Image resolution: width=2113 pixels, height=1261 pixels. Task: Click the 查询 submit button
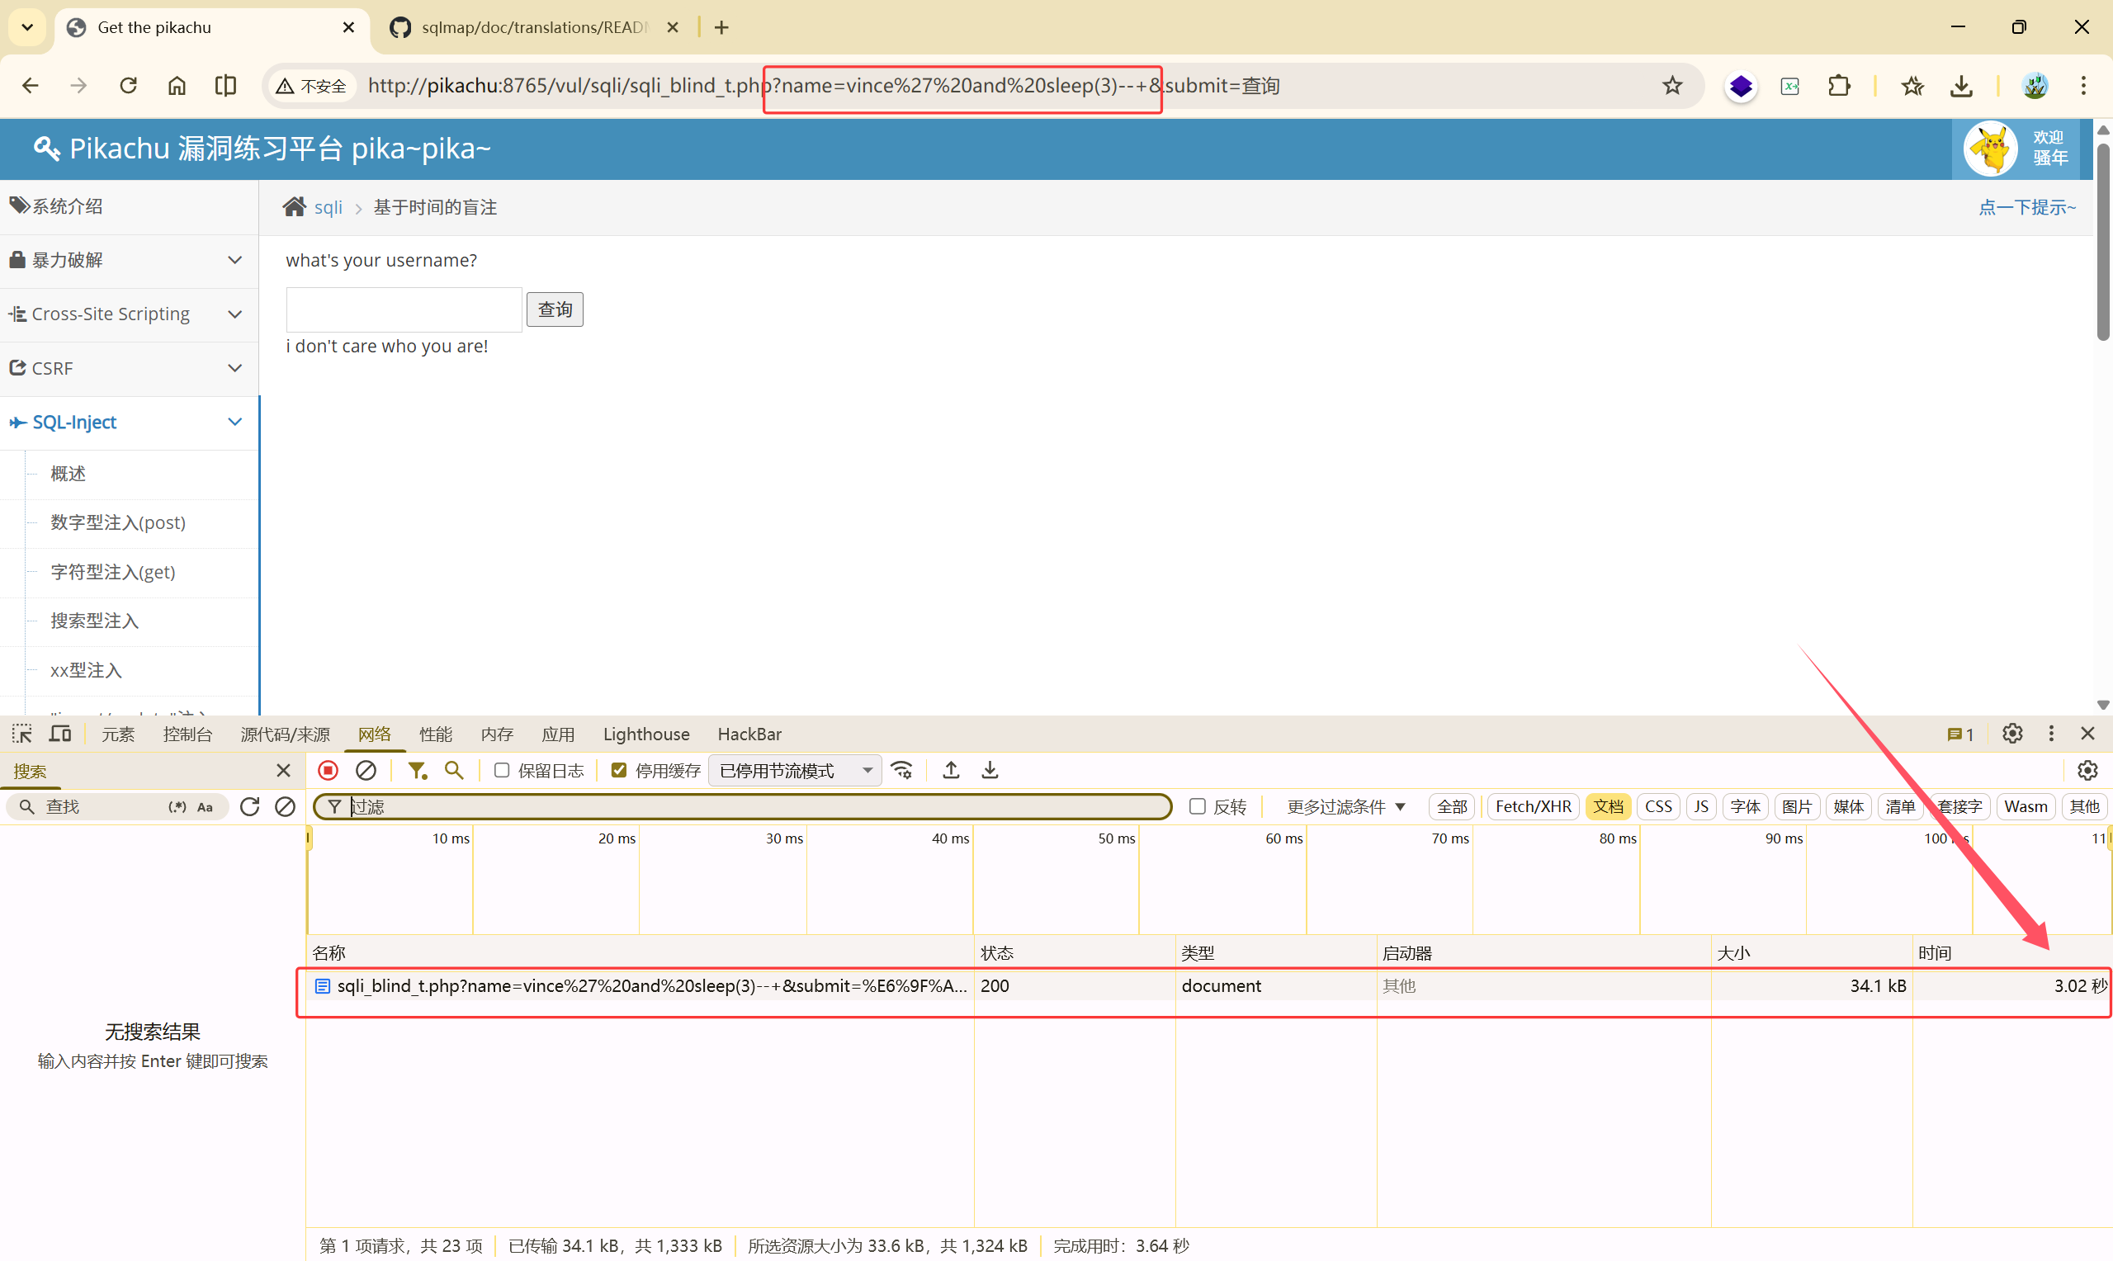tap(554, 309)
